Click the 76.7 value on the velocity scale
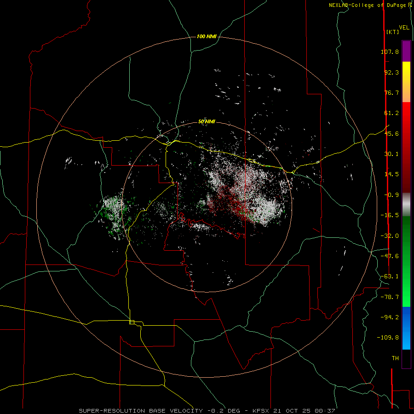 click(391, 92)
